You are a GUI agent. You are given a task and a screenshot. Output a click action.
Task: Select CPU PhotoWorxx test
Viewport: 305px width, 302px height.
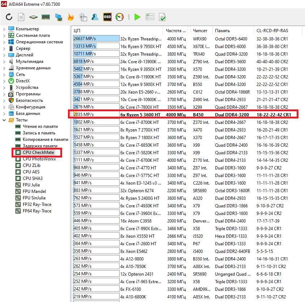39,159
